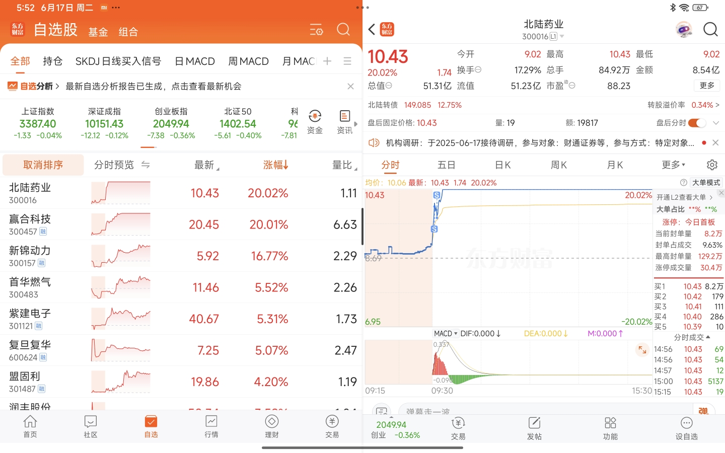Screen dimensions: 725x453
Task: Open chart settings gear icon
Action: [x=712, y=165]
